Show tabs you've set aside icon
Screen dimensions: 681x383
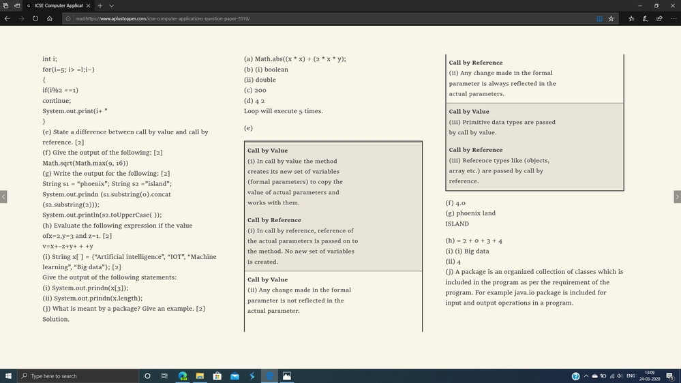(5, 5)
